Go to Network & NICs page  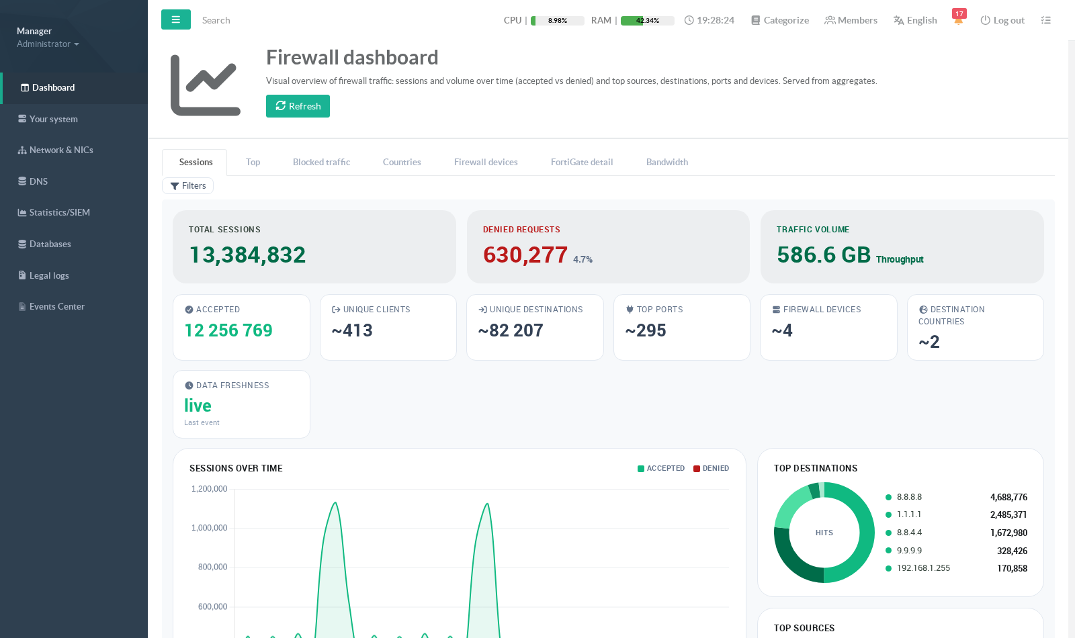[74, 150]
